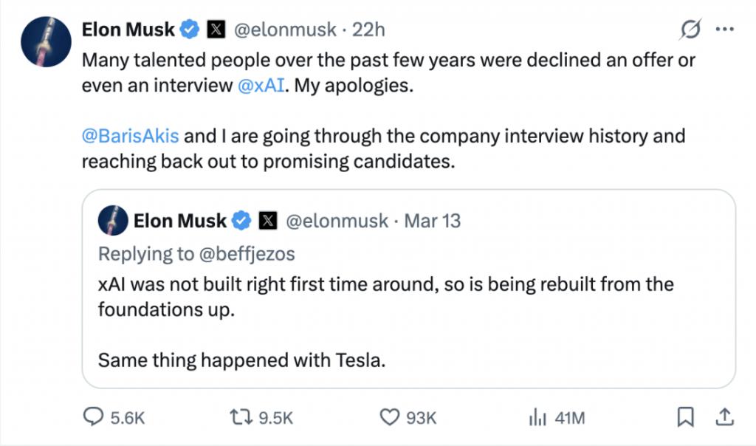Screen dimensions: 756x446
Task: Click the verified badge beside Elon Musk
Action: 190,30
